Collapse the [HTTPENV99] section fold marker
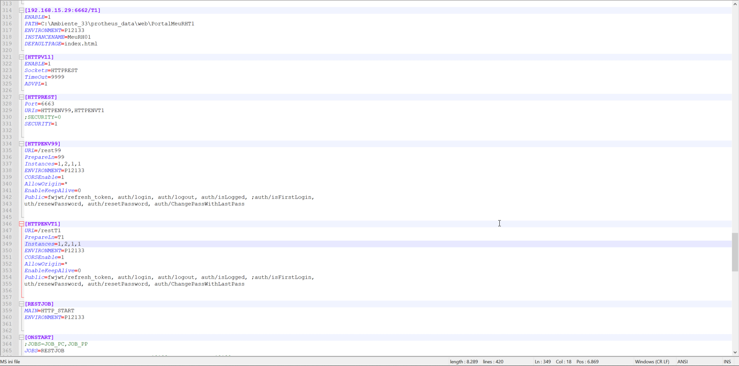Screen dimensions: 739x366 coord(22,144)
